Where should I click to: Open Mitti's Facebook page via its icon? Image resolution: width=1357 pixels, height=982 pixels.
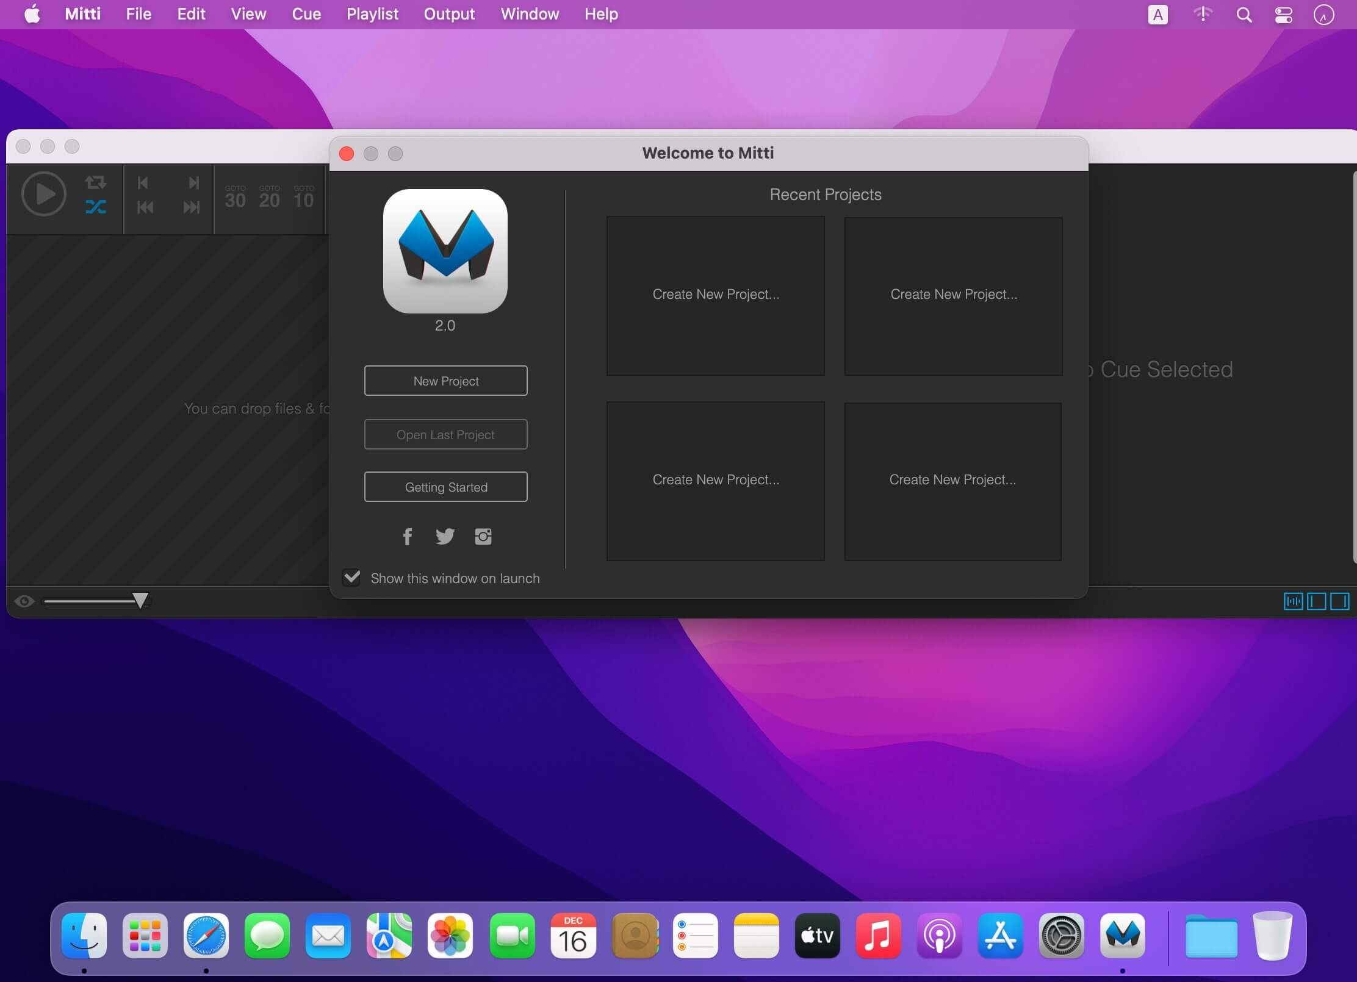tap(407, 536)
